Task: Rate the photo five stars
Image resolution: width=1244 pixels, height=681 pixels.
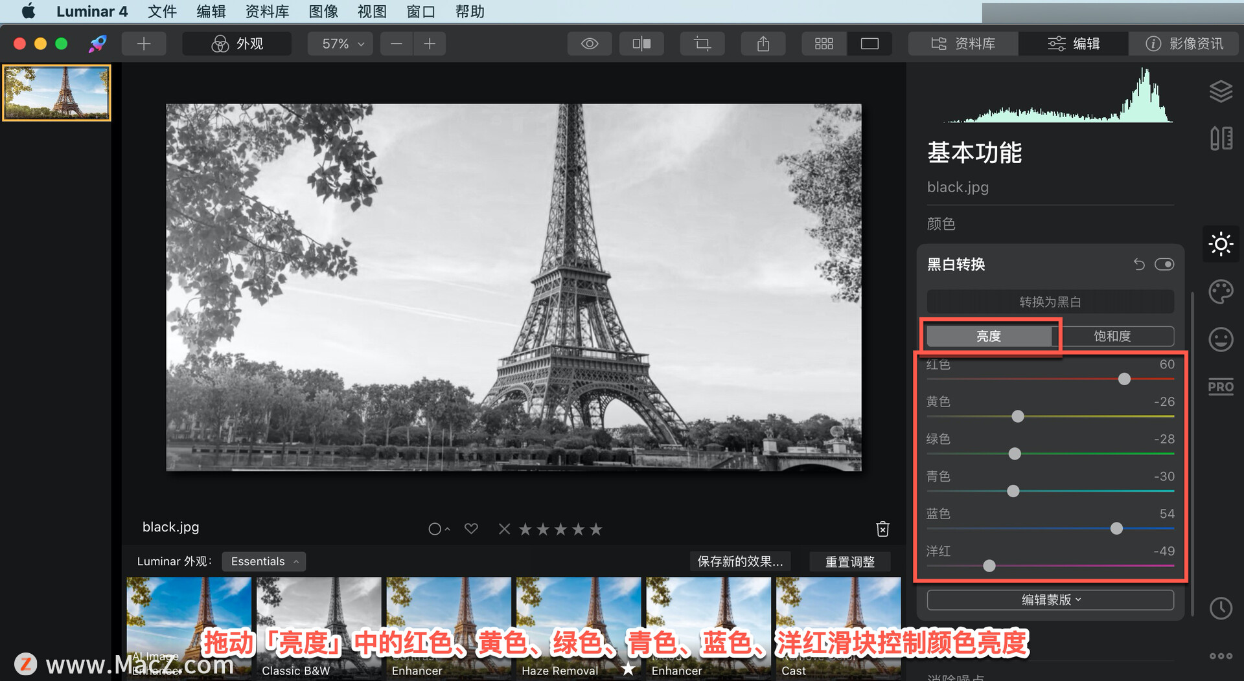Action: click(x=595, y=529)
